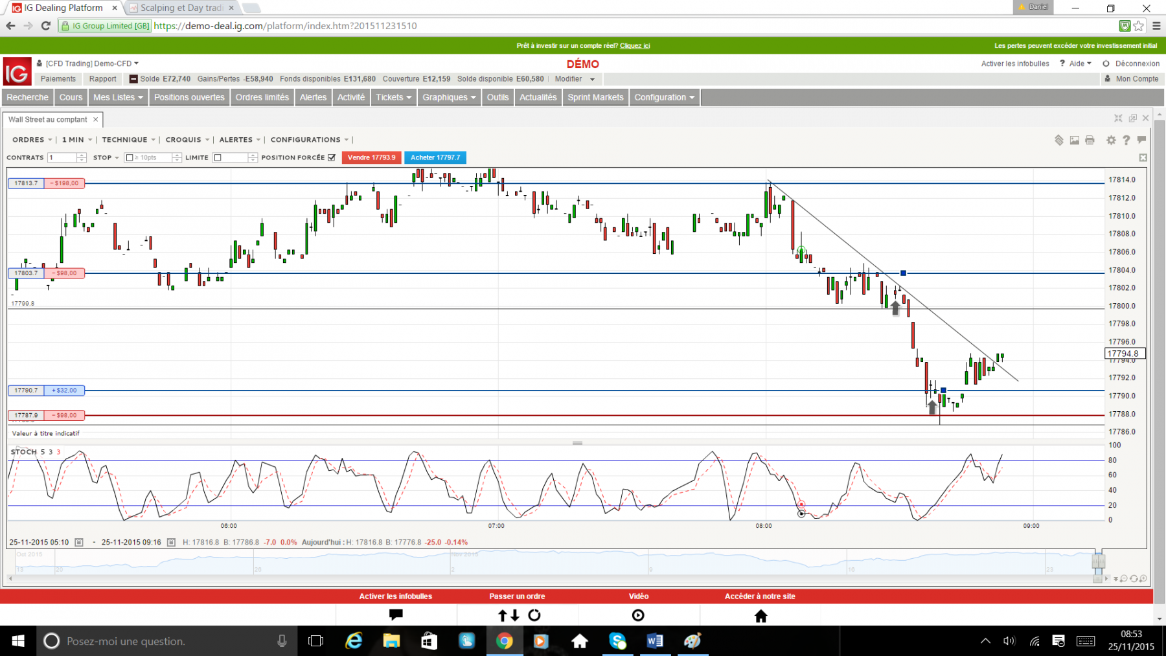Open Chrome menu hamburger icon
Image resolution: width=1166 pixels, height=656 pixels.
1156,26
